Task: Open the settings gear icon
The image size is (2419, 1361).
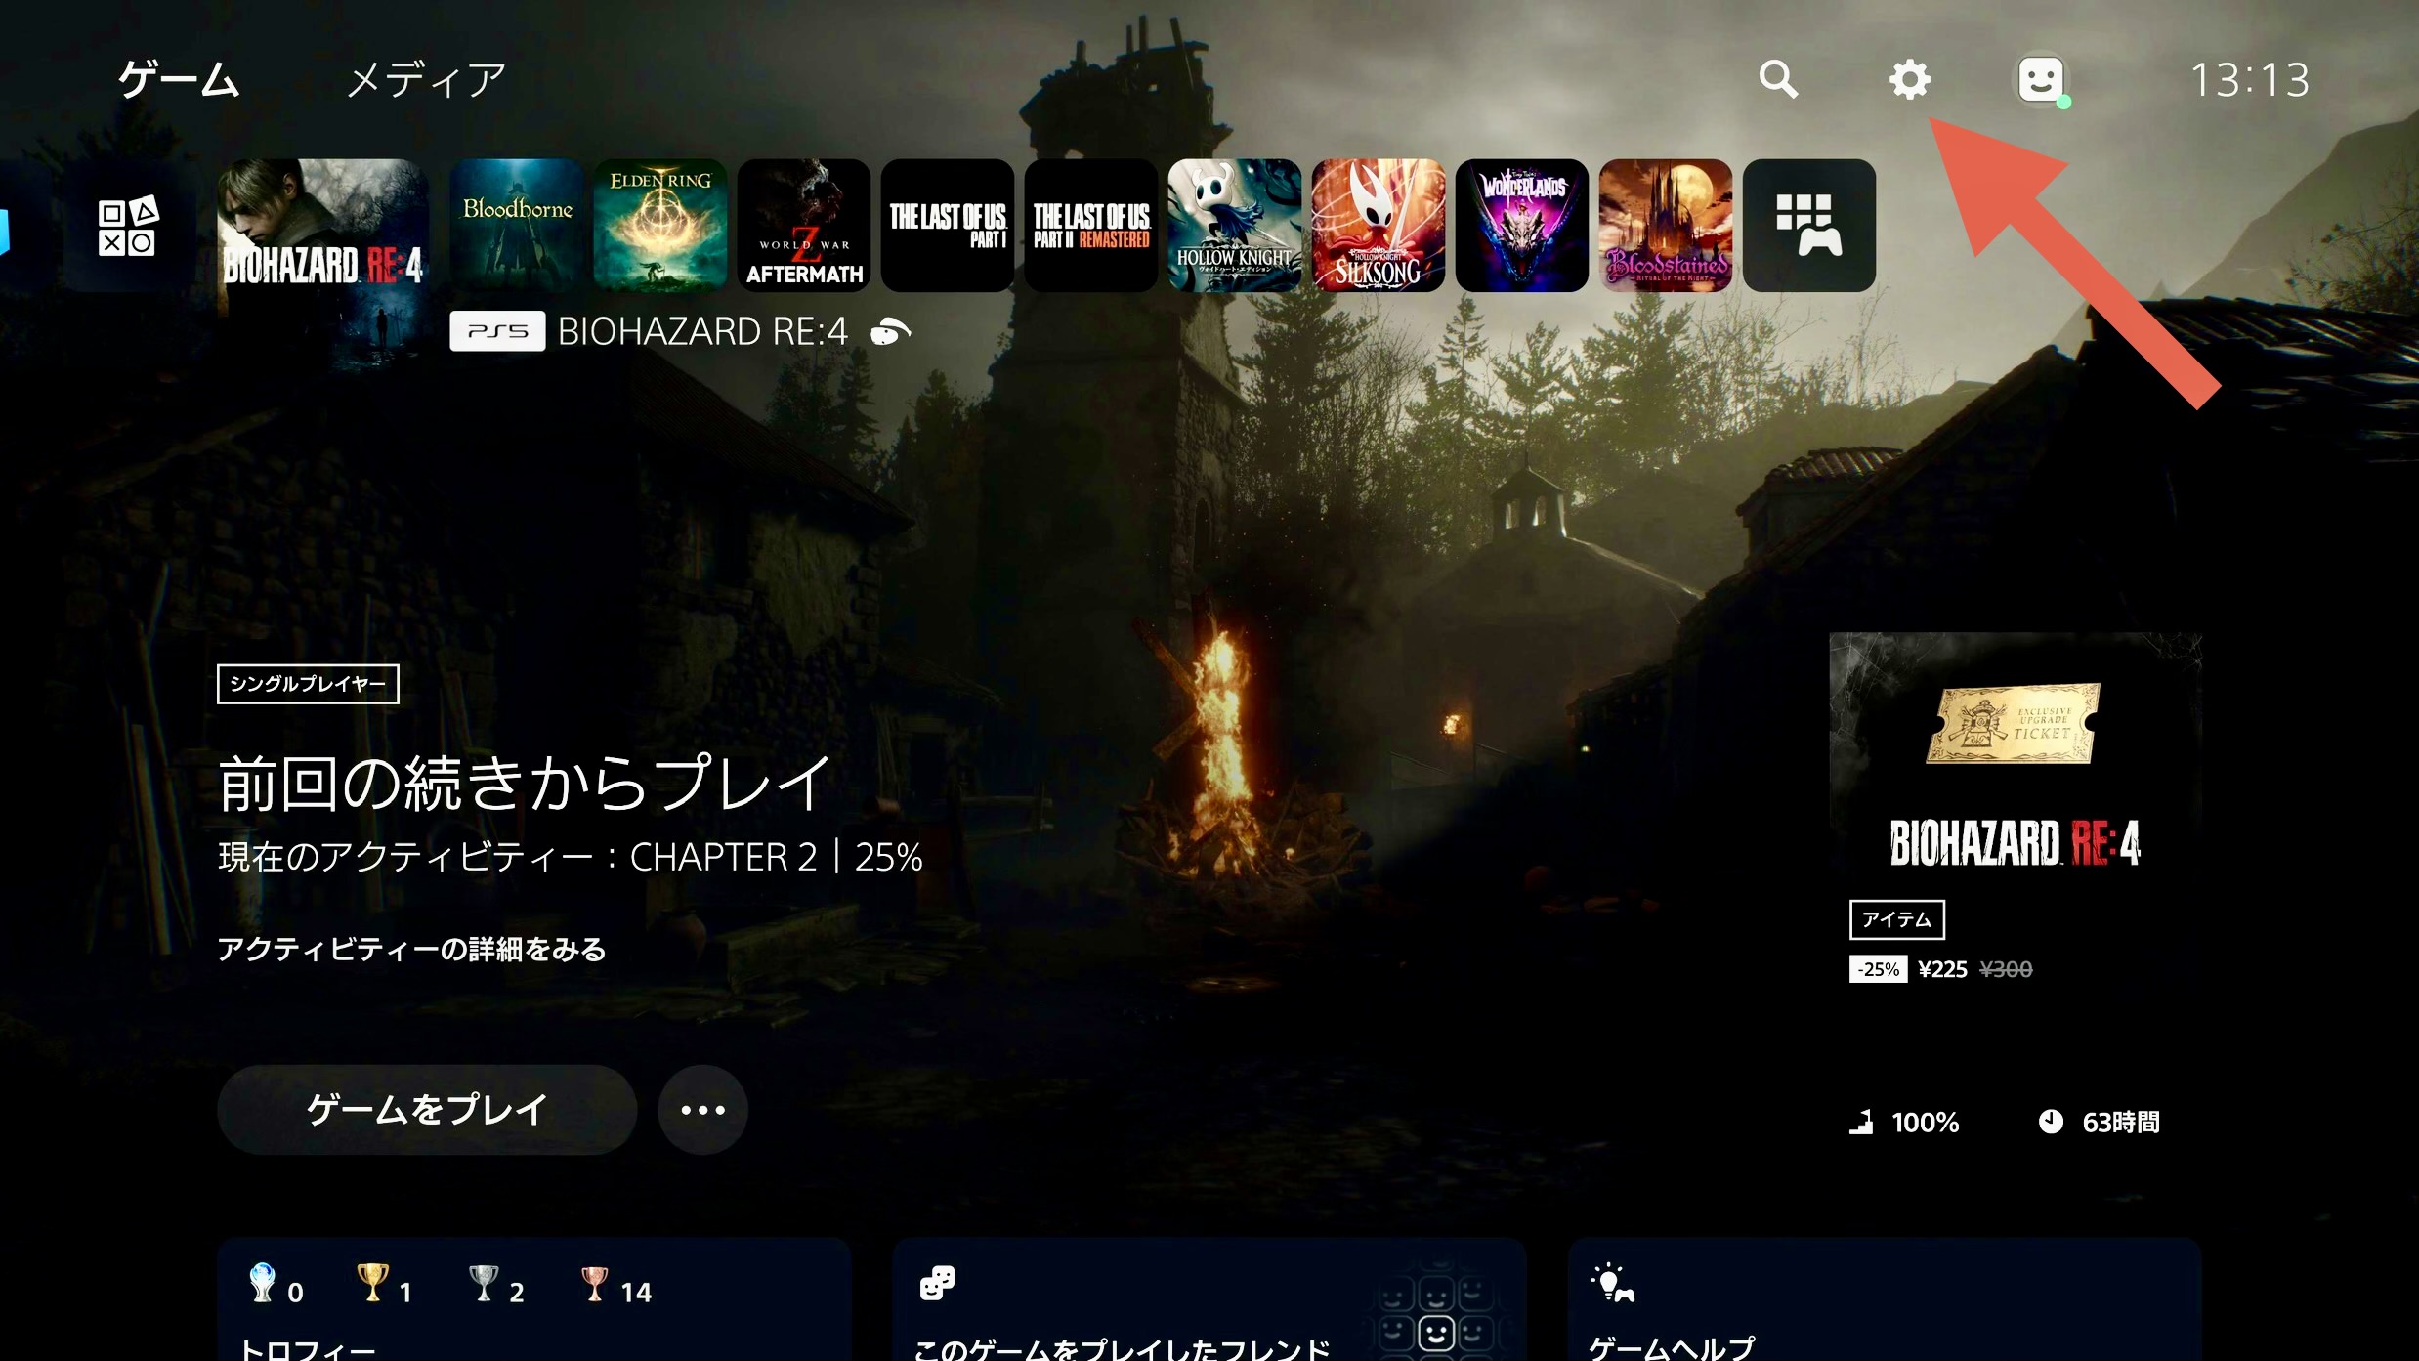Action: [x=1909, y=79]
